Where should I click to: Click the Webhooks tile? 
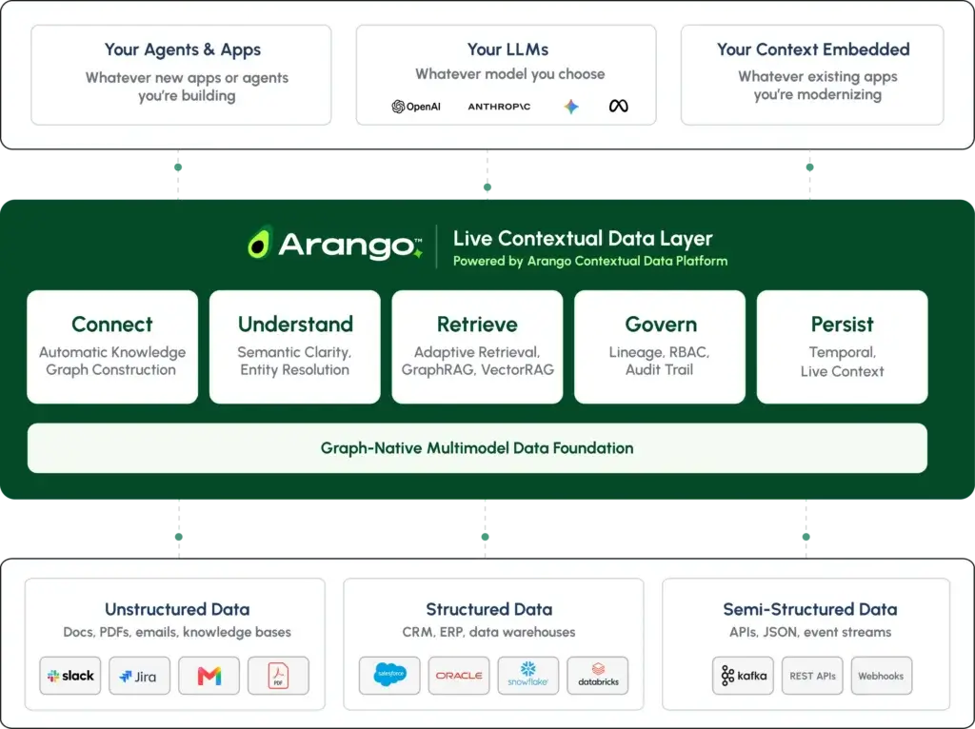pyautogui.click(x=882, y=676)
